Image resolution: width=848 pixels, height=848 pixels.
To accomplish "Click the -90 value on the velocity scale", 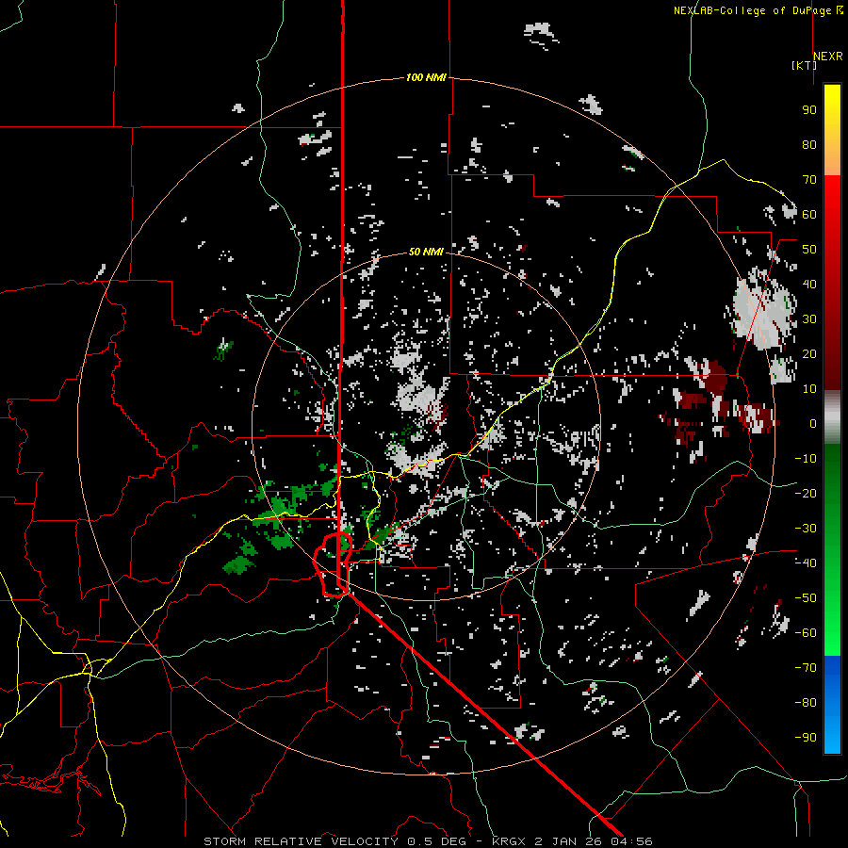I will 806,738.
